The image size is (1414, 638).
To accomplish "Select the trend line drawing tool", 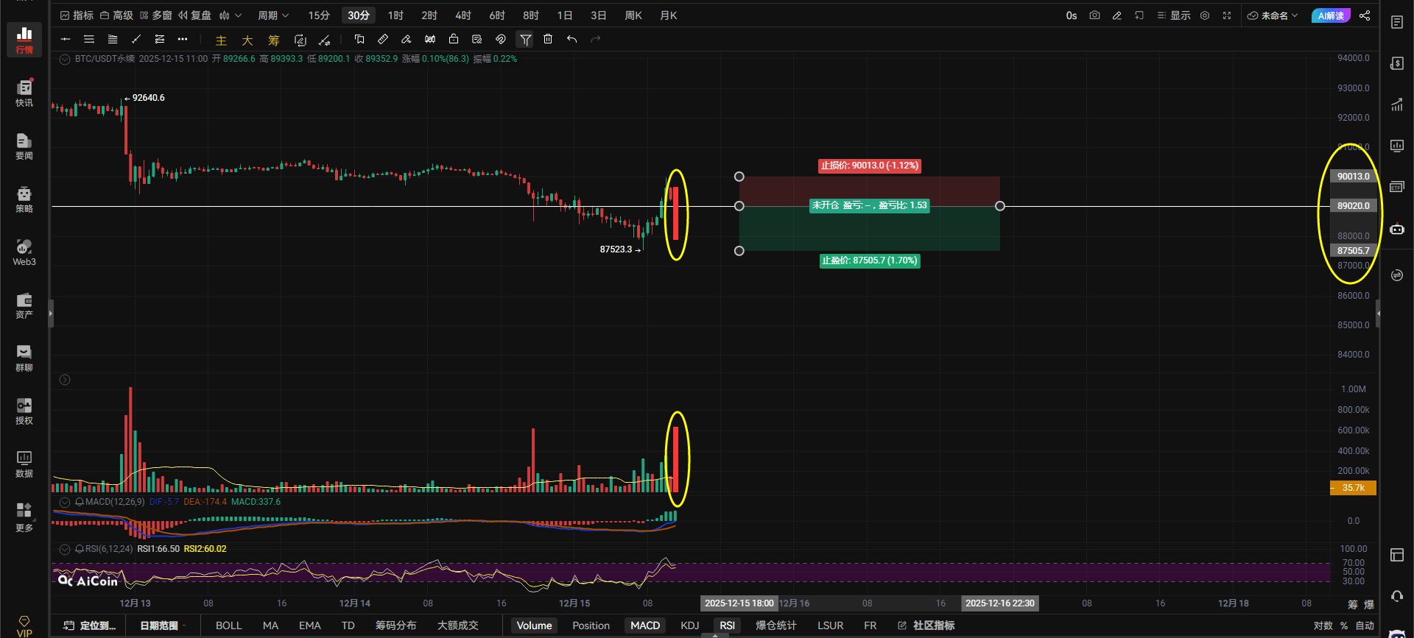I will coord(136,40).
